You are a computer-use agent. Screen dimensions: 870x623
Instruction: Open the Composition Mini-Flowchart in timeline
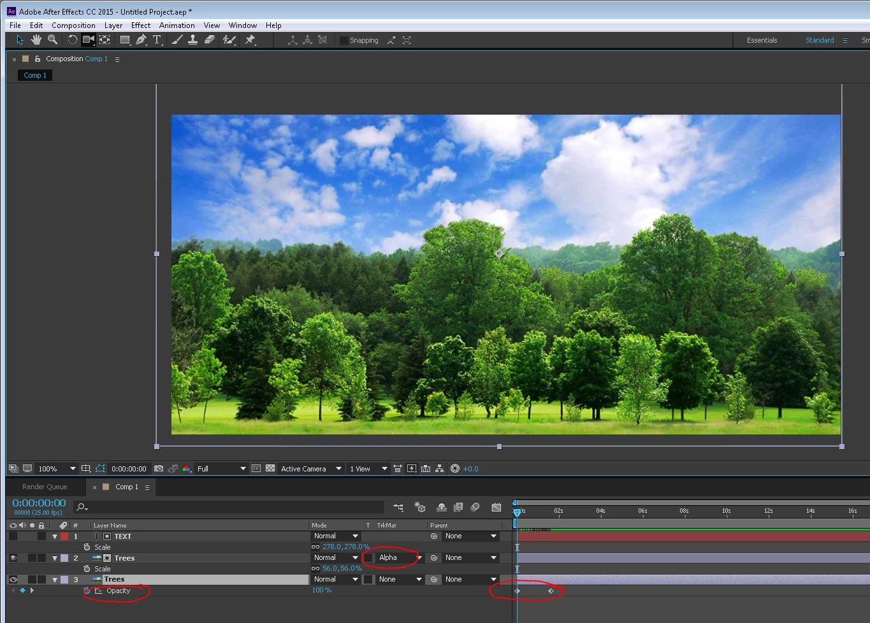click(398, 507)
